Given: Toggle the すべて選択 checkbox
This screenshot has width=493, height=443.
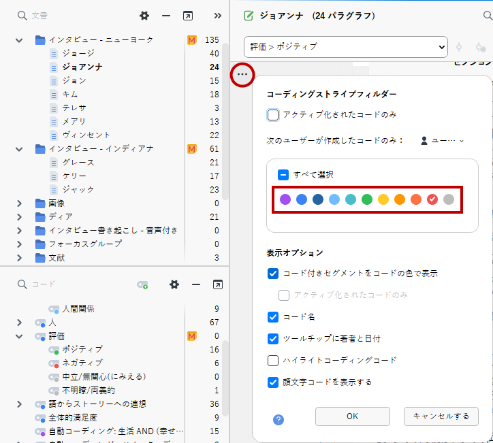Looking at the screenshot, I should point(283,175).
